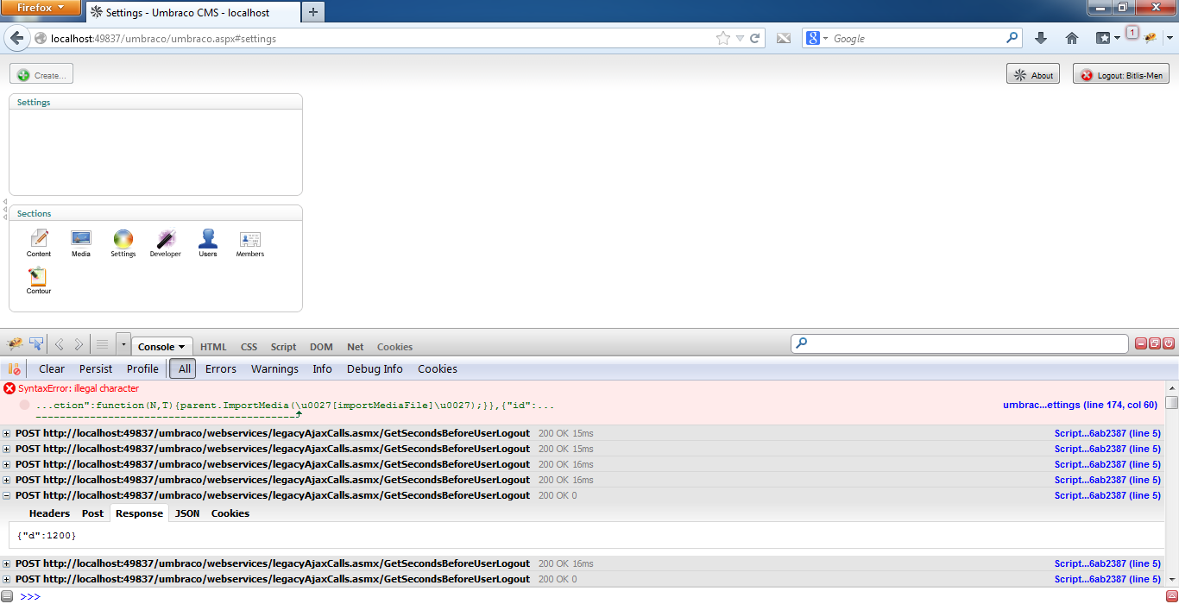
Task: Open the Console tab options dropdown
Action: pyautogui.click(x=182, y=347)
